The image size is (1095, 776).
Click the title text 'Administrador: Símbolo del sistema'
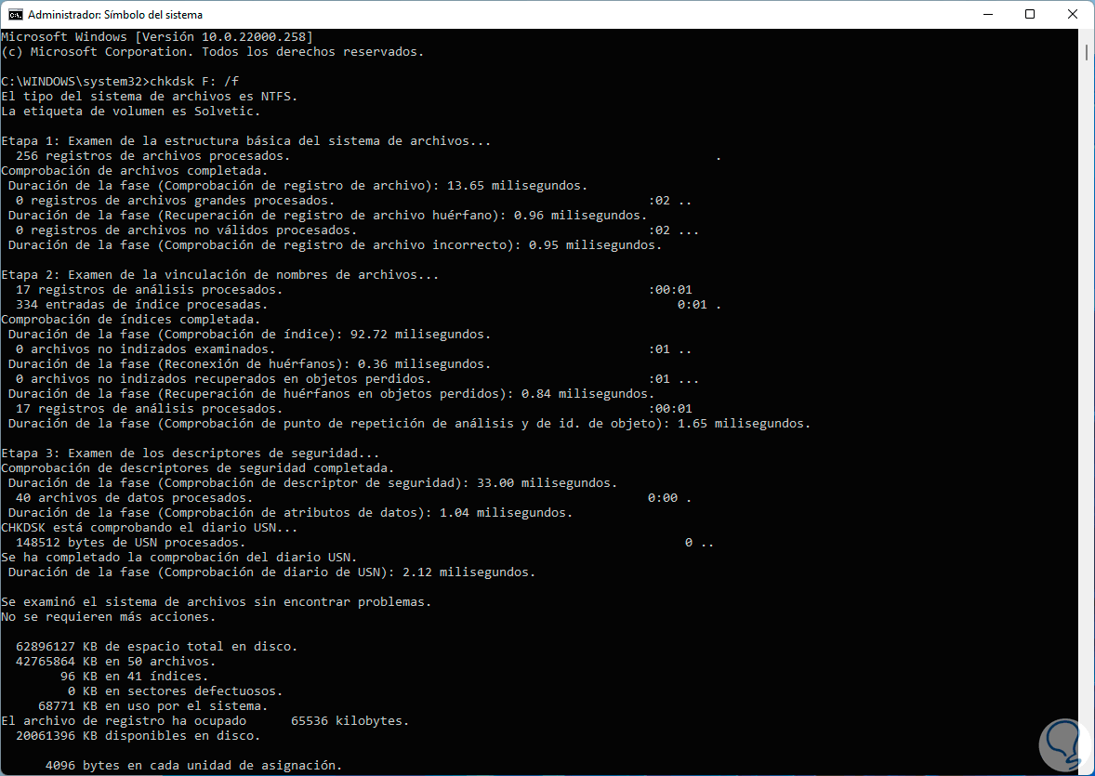(x=115, y=14)
